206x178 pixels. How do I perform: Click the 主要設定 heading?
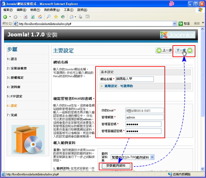point(63,51)
